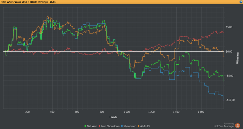Click the 200 hands x-axis label

pos(27,112)
